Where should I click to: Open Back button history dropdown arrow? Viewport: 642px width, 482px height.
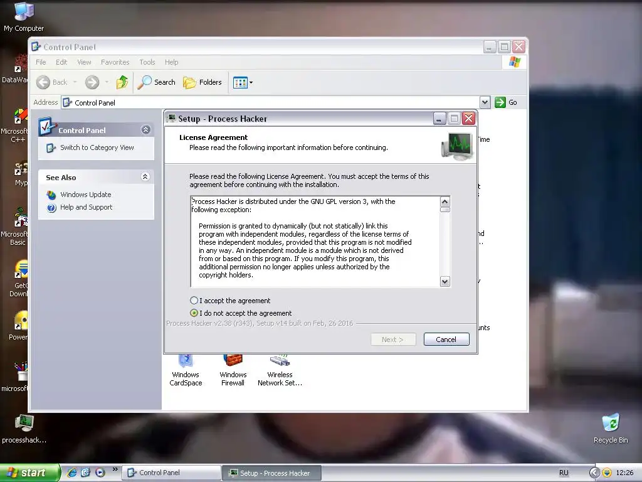[x=75, y=82]
